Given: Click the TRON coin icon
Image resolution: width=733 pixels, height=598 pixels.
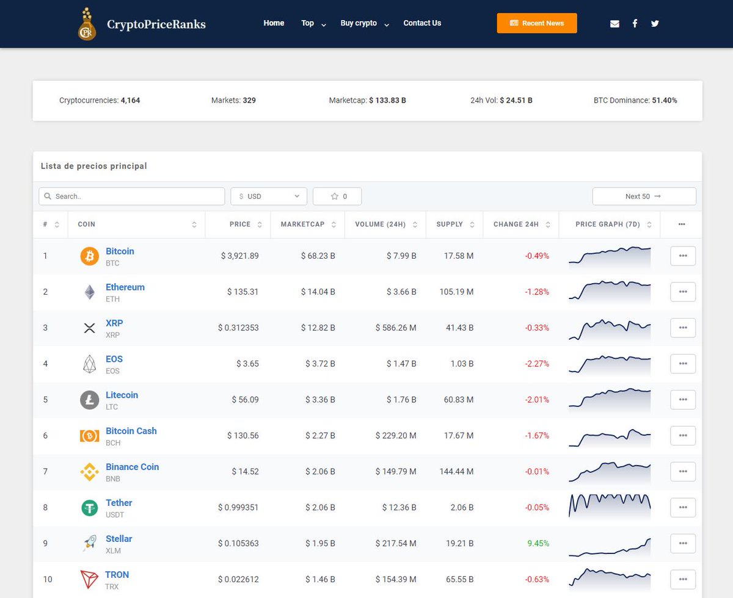Looking at the screenshot, I should pyautogui.click(x=89, y=580).
